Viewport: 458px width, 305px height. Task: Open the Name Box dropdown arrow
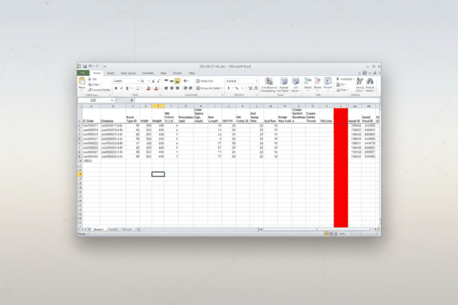tap(112, 100)
